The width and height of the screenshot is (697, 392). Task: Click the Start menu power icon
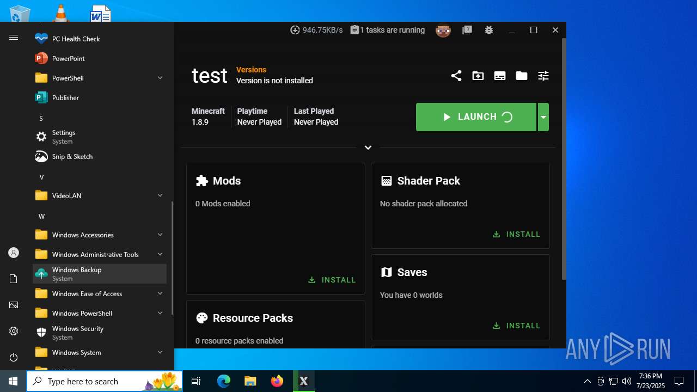pos(14,357)
